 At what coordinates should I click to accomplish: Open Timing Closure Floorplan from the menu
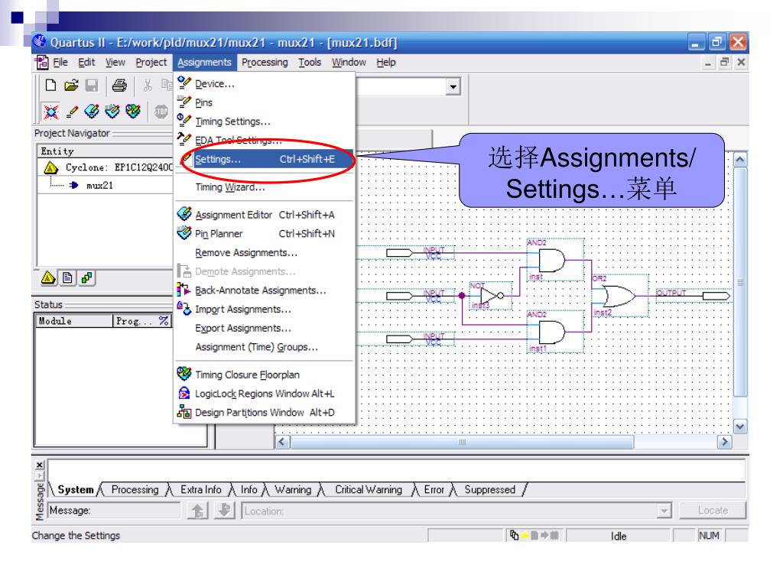(x=264, y=375)
